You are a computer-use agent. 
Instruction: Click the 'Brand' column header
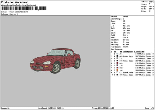tap(142, 52)
